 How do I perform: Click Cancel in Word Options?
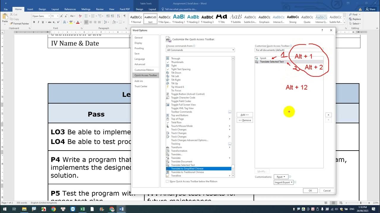coord(327,191)
